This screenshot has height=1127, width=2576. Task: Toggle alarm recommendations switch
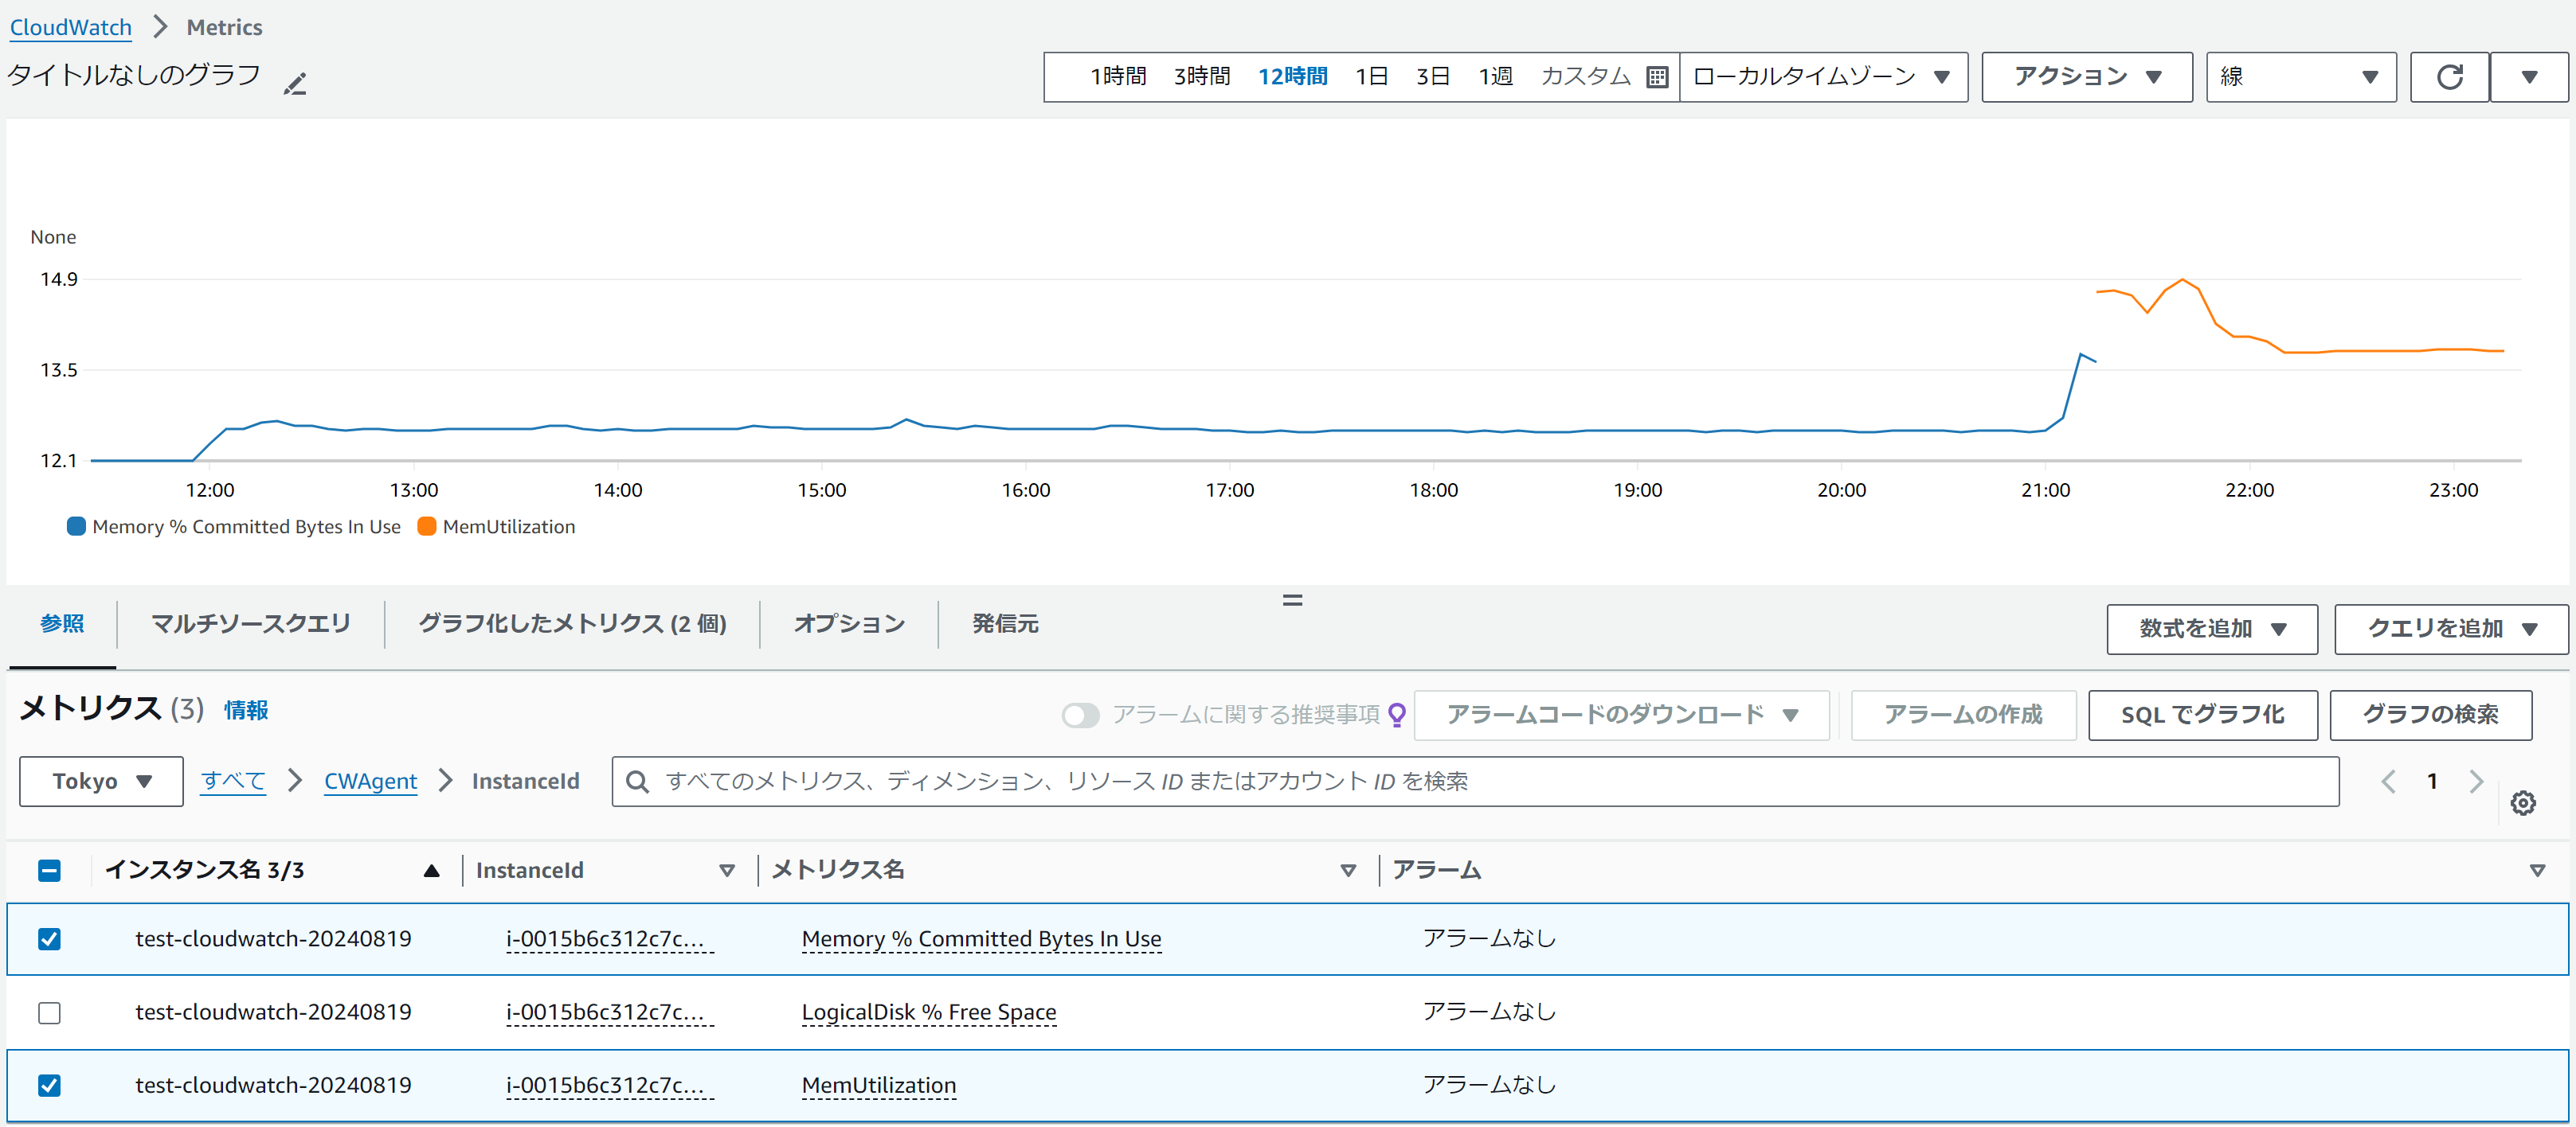point(1080,715)
